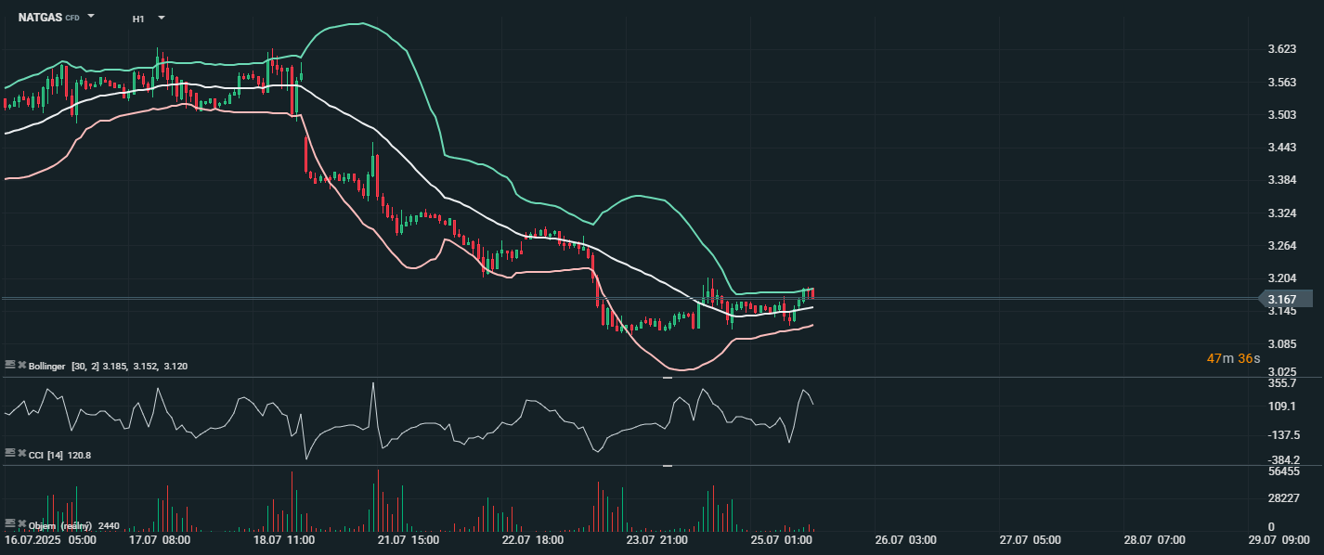The height and width of the screenshot is (555, 1324).
Task: Click the 26.07 03:00 time axis label
Action: [x=905, y=539]
